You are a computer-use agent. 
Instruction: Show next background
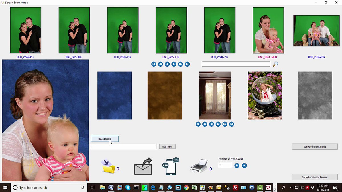coord(218,124)
